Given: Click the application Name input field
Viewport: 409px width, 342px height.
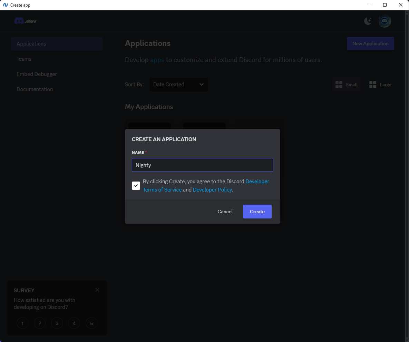Looking at the screenshot, I should (x=202, y=165).
